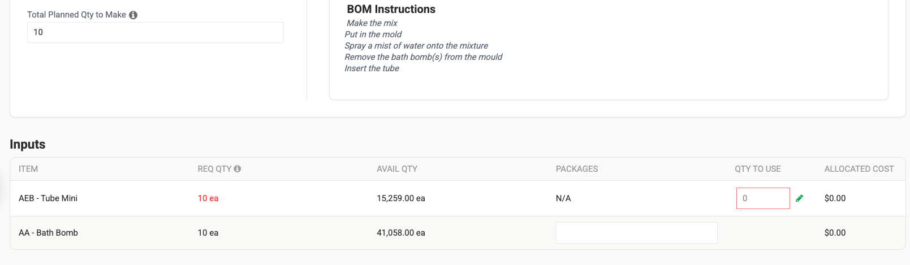Click green pencil icon for AEB - Tube Mini
This screenshot has width=910, height=265.
(800, 198)
